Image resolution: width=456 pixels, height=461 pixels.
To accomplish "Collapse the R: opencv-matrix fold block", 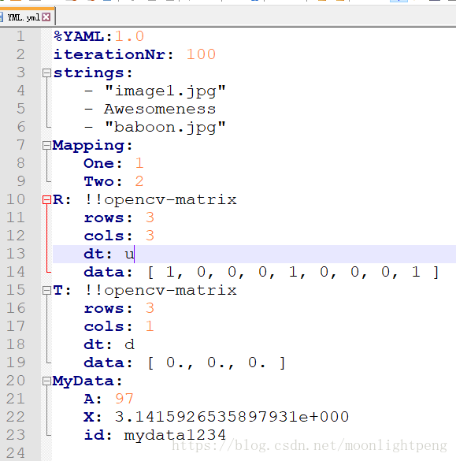I will [46, 199].
